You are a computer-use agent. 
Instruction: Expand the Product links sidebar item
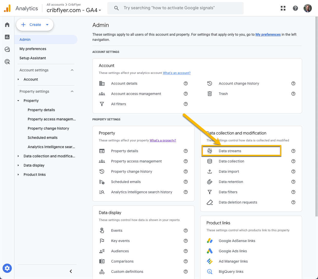tap(18, 175)
